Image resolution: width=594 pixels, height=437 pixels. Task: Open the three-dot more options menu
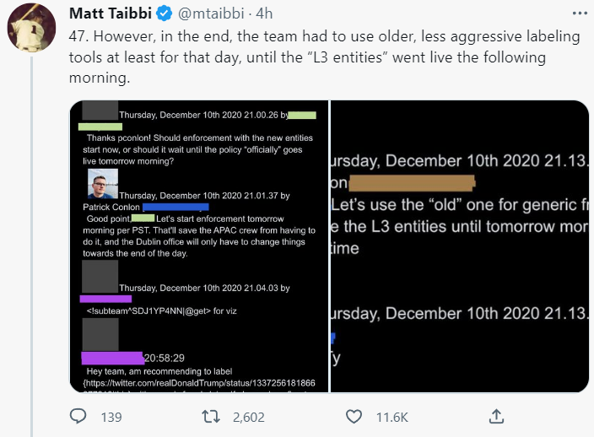(576, 14)
